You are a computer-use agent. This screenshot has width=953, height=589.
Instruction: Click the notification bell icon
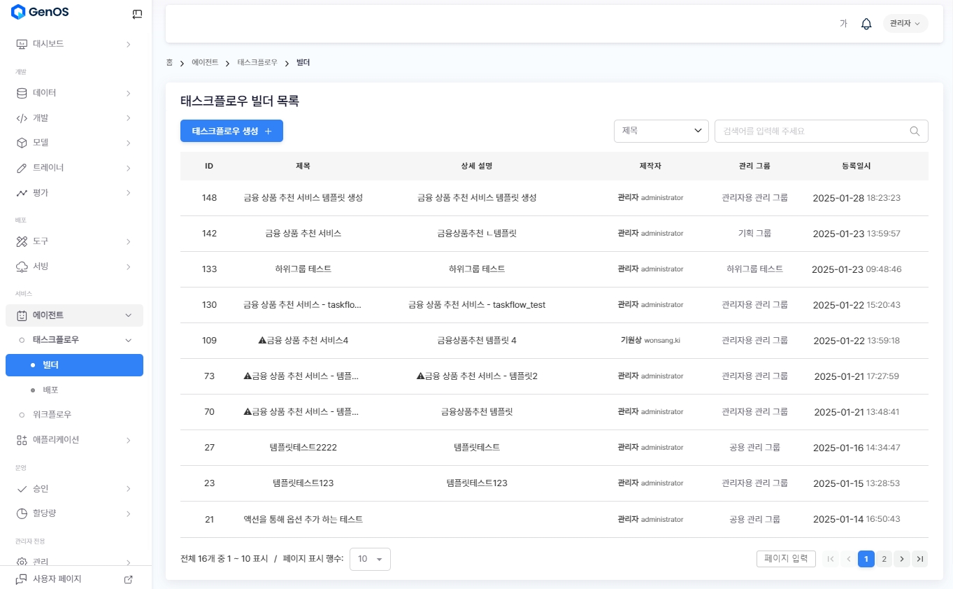(866, 24)
